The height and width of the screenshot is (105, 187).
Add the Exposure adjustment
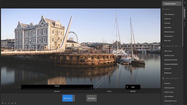coord(167,19)
